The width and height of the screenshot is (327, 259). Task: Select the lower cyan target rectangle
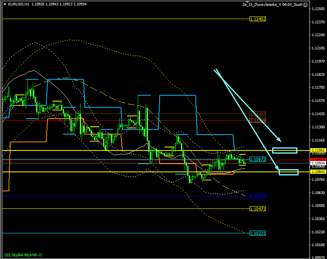click(288, 172)
